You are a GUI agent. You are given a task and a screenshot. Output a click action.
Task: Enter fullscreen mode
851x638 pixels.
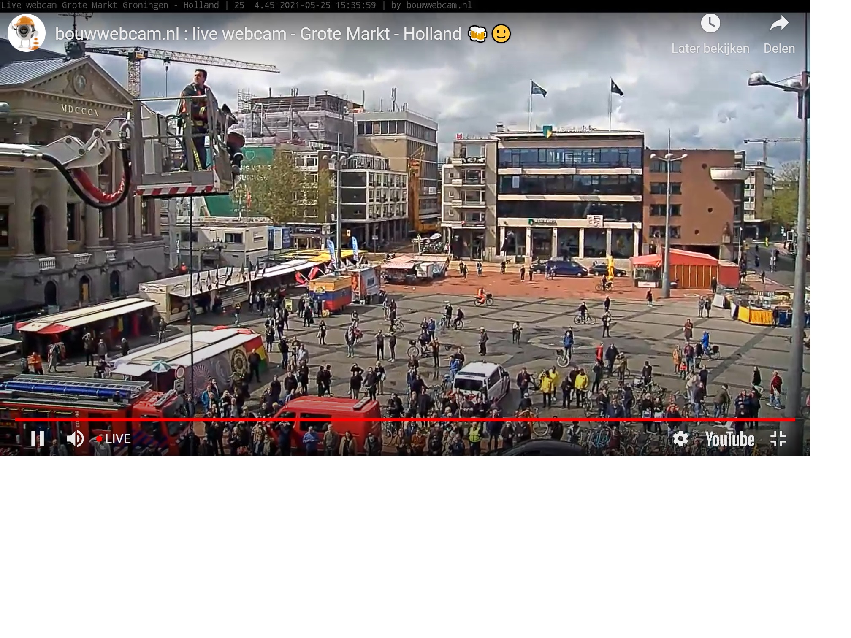[x=779, y=439]
